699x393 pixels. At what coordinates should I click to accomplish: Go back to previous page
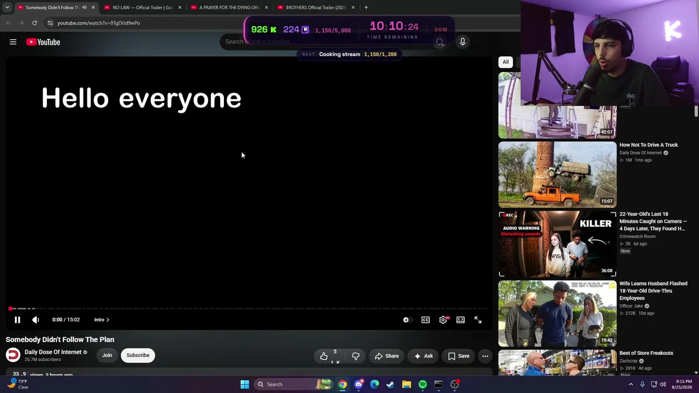pos(8,23)
